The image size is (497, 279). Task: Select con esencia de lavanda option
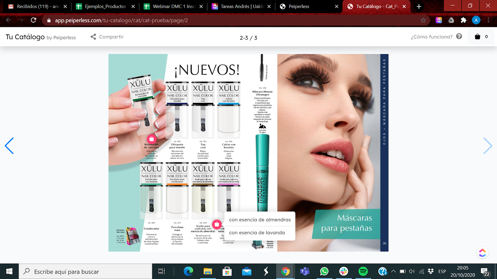pyautogui.click(x=260, y=232)
